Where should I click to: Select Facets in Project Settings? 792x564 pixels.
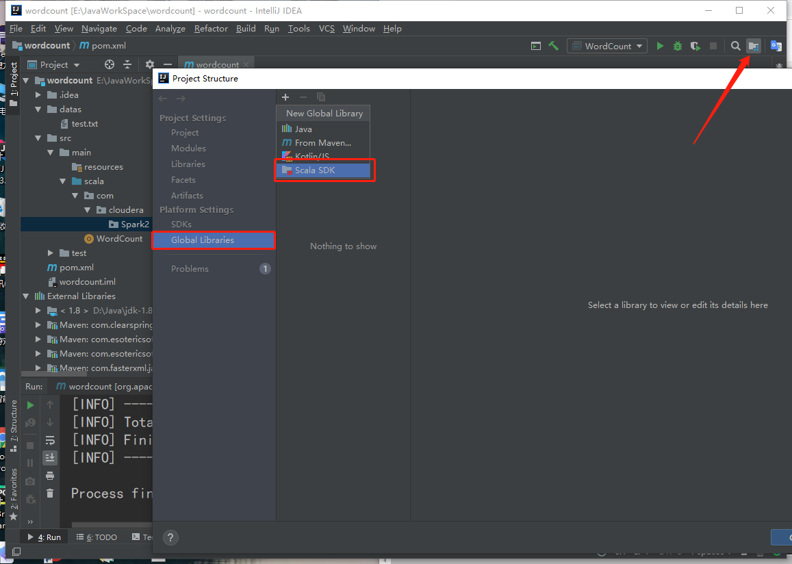(x=183, y=180)
